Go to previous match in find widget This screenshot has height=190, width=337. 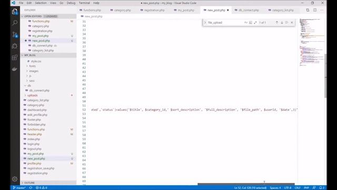pos(277,22)
